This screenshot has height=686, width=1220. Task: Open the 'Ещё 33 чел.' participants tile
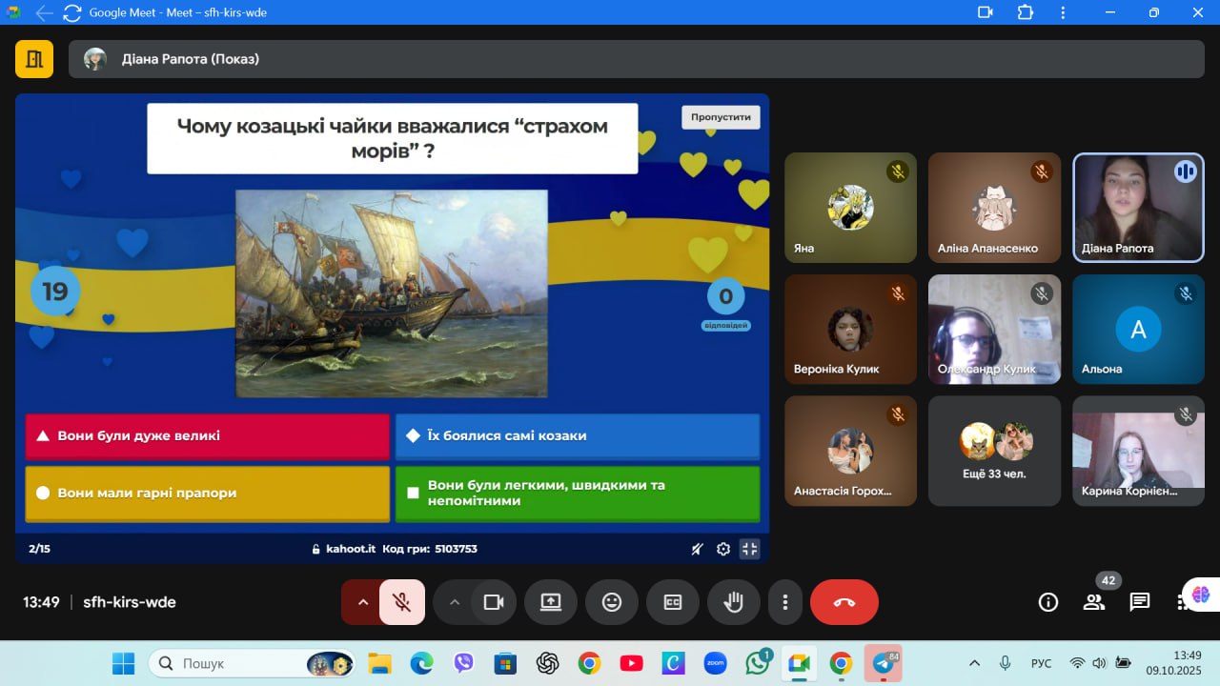click(x=994, y=451)
